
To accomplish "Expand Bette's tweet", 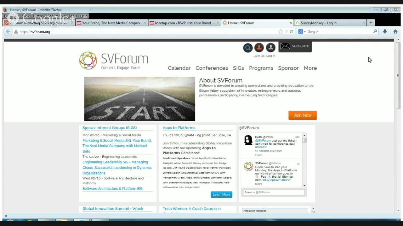I will point(258,155).
